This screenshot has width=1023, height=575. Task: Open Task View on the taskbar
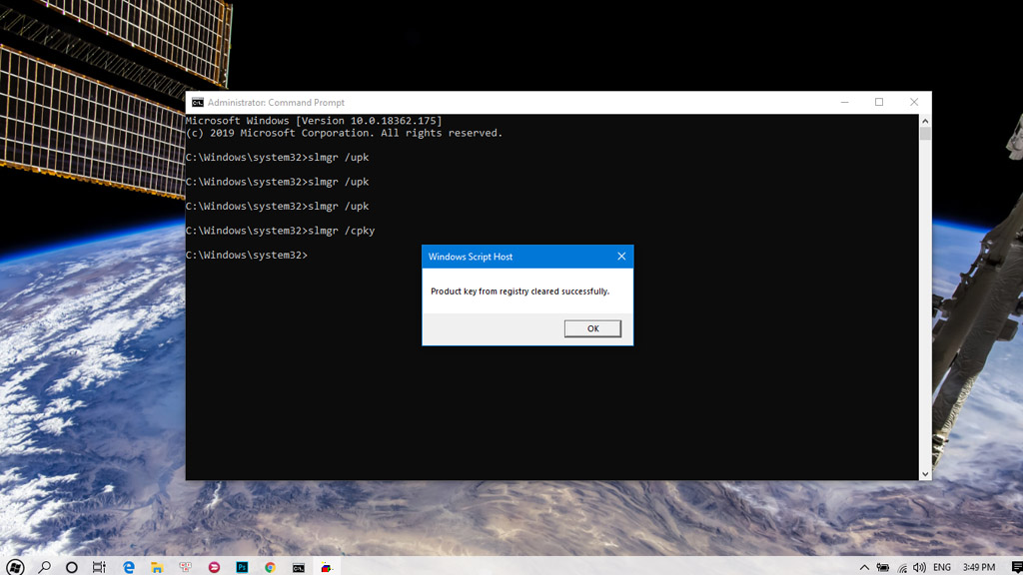pos(99,567)
